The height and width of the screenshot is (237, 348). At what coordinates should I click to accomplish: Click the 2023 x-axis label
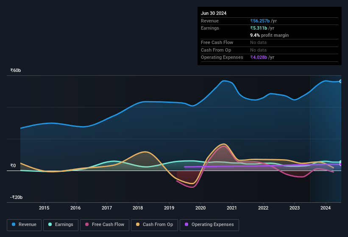pos(295,208)
